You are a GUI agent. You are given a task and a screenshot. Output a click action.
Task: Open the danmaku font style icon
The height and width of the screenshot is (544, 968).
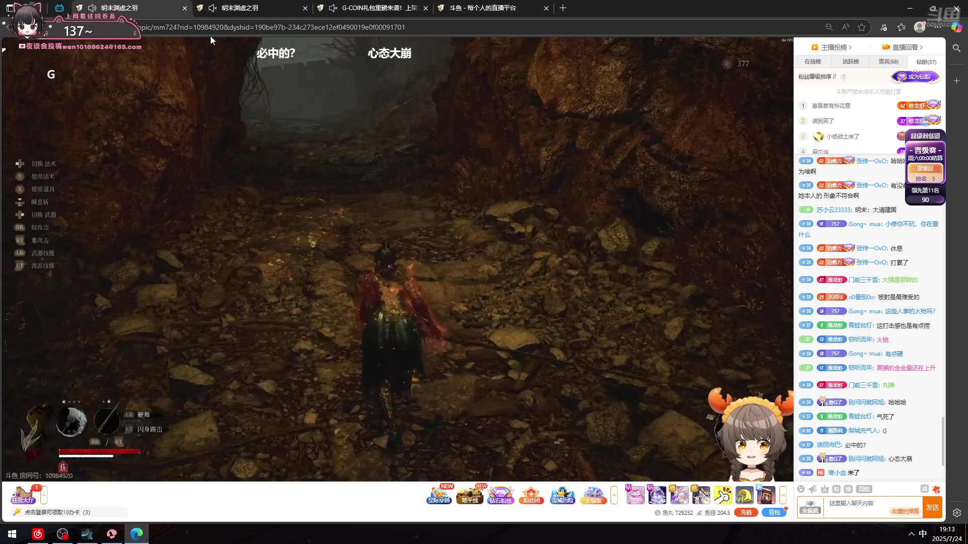click(x=825, y=489)
